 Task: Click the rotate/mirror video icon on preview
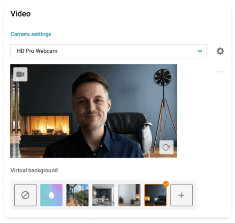[166, 147]
